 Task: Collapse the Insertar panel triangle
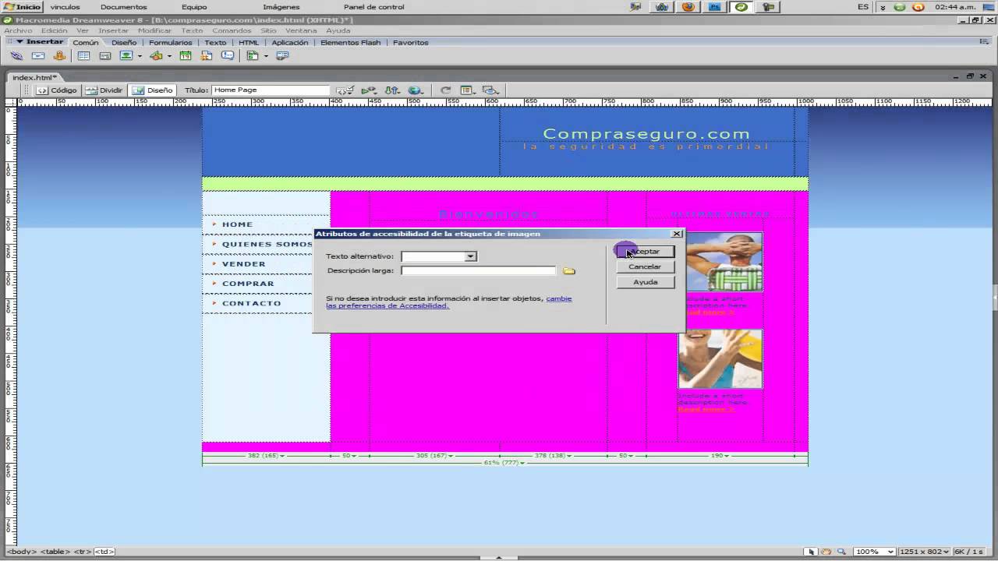point(19,41)
